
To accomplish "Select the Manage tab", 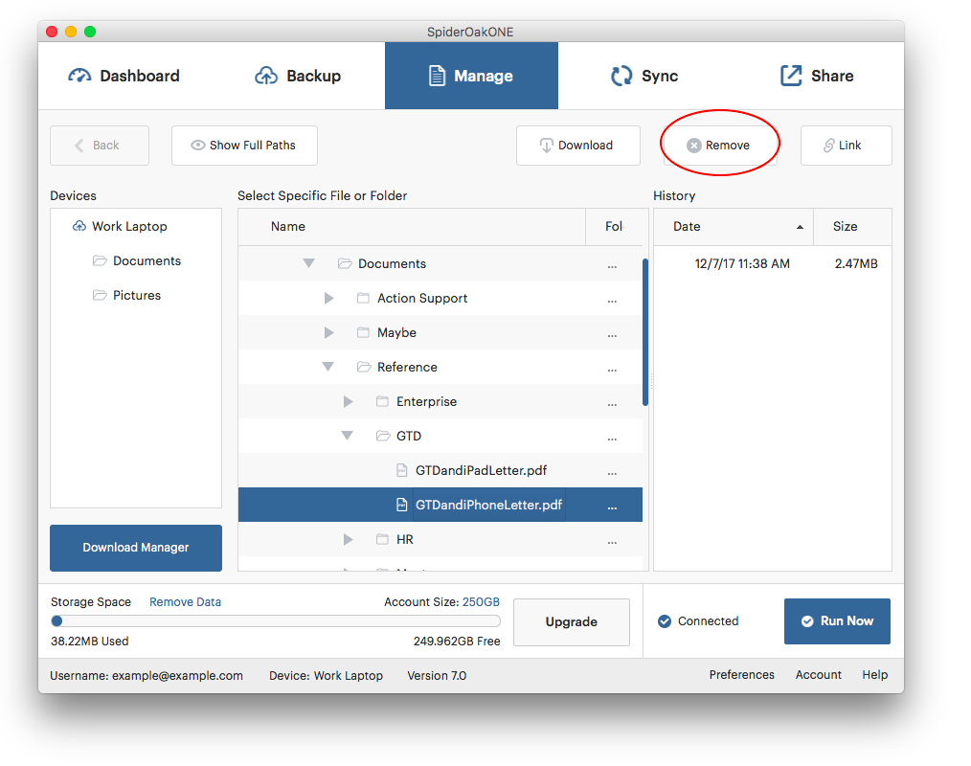I will (471, 76).
